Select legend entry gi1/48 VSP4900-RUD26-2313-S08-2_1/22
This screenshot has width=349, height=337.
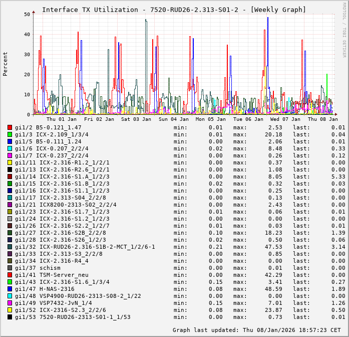pos(78,296)
